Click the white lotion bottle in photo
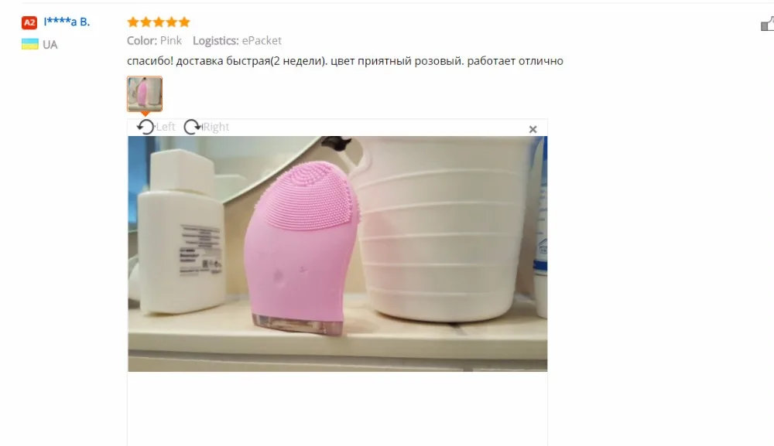 coord(180,232)
